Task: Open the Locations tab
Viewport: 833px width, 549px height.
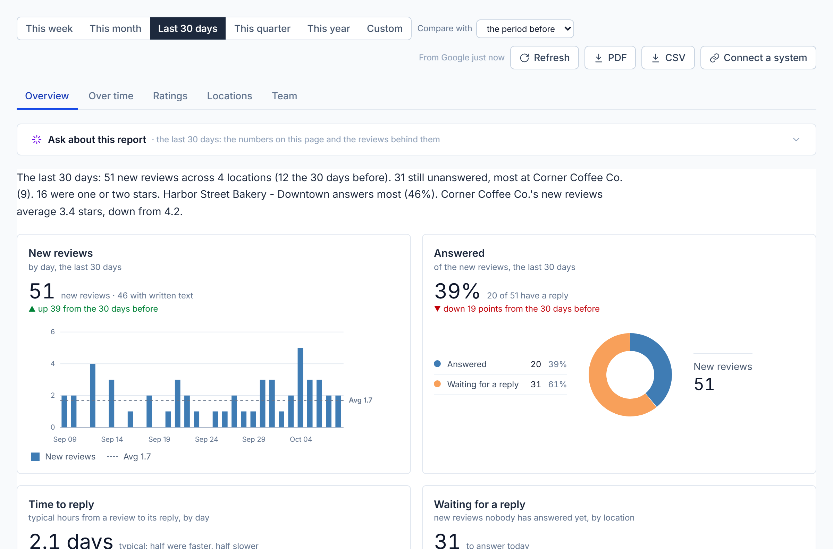Action: [229, 96]
